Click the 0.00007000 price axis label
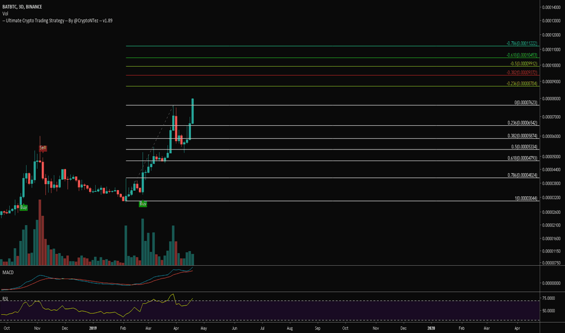565x333 pixels. 551,117
